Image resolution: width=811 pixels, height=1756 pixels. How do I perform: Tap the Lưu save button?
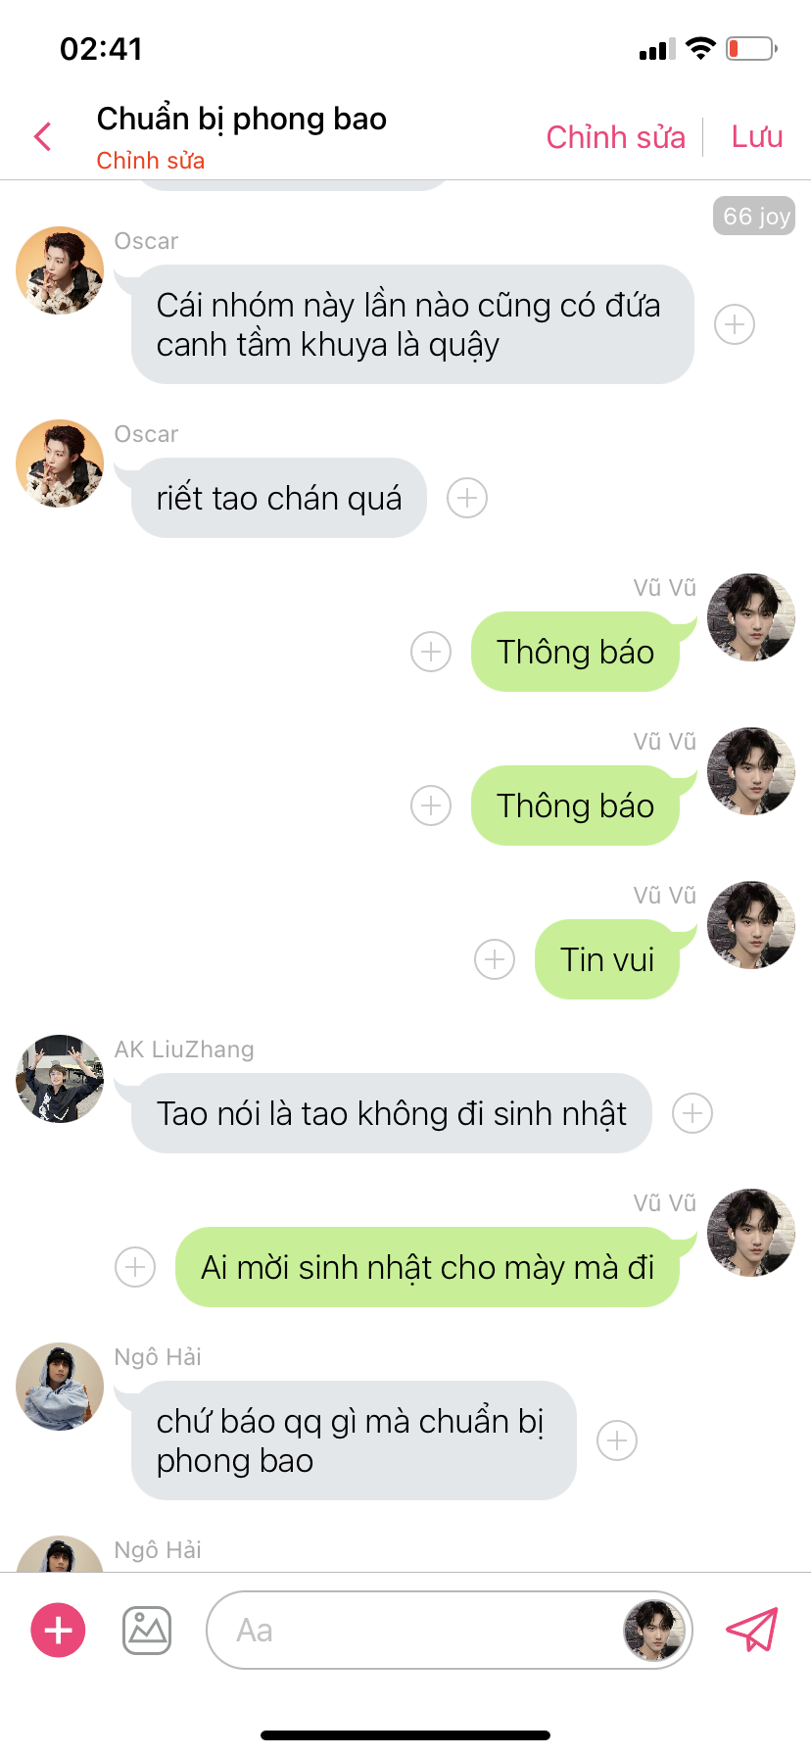tap(757, 137)
